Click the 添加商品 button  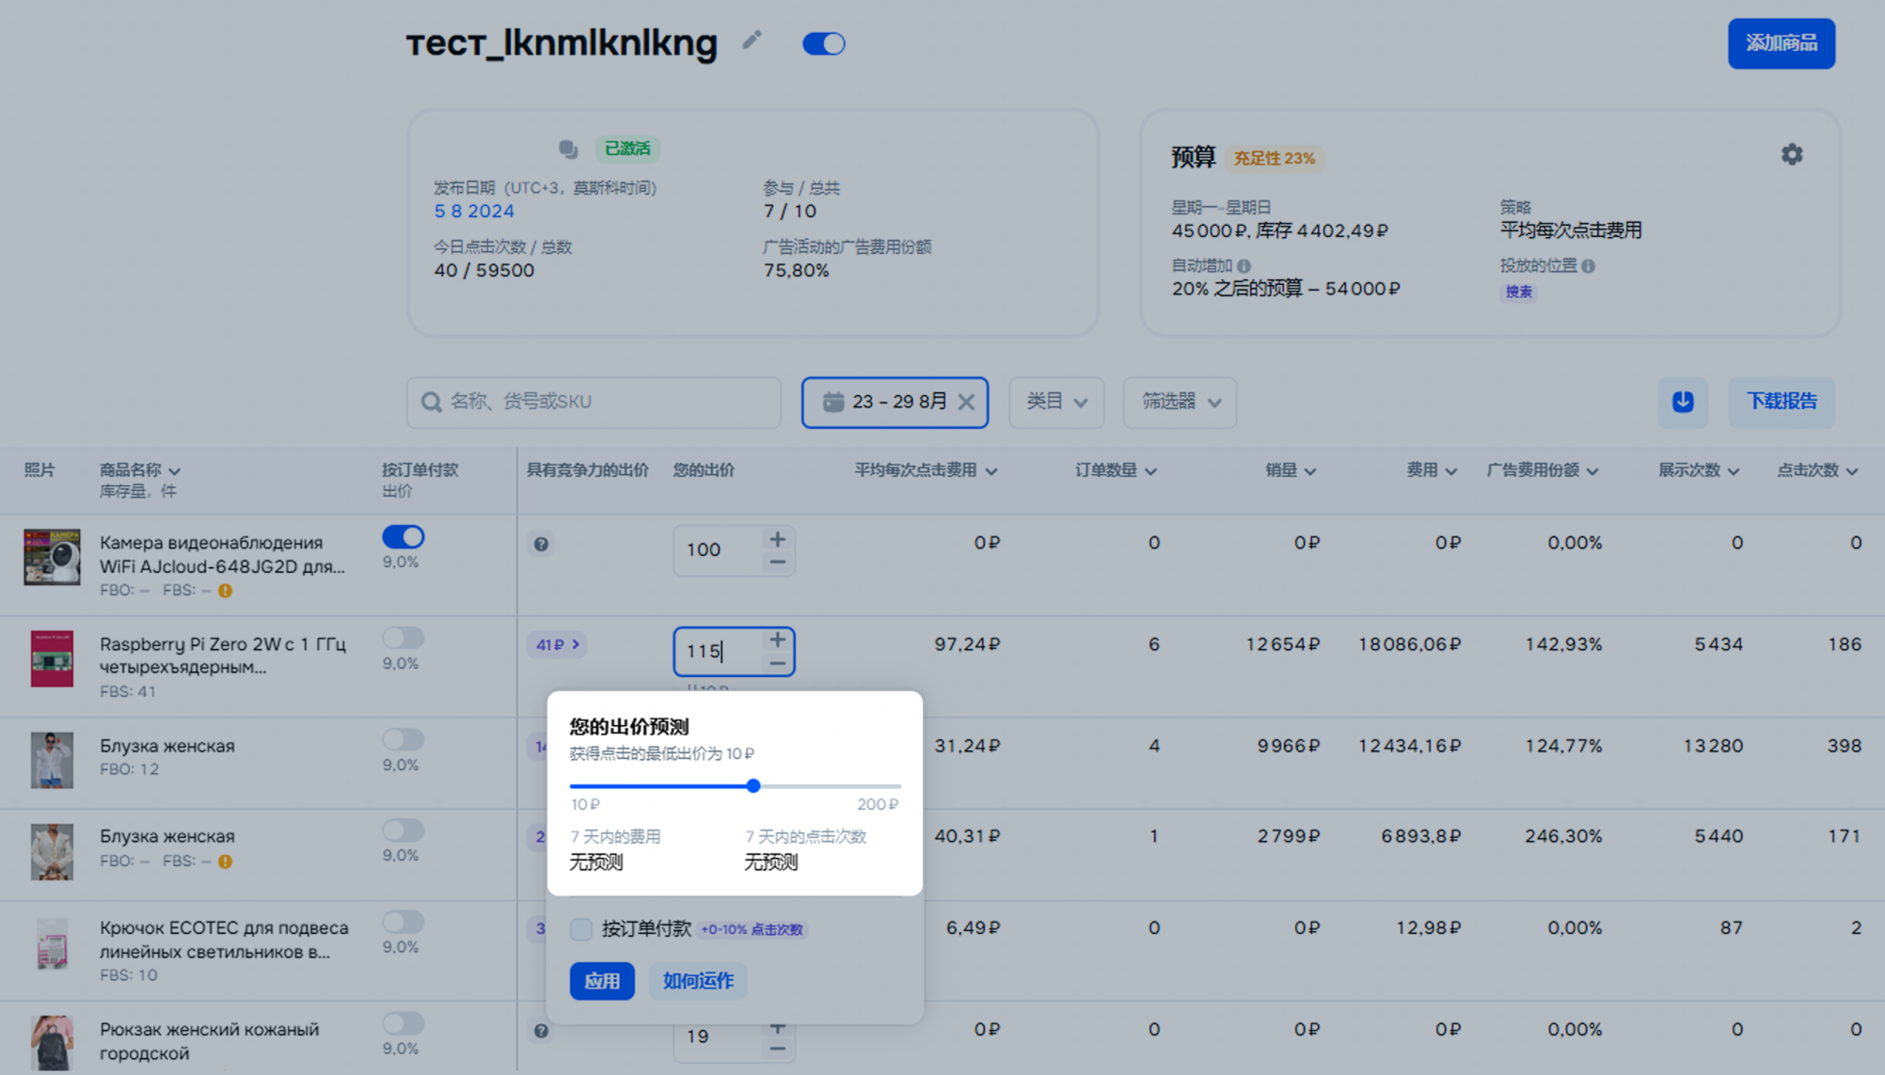1781,43
